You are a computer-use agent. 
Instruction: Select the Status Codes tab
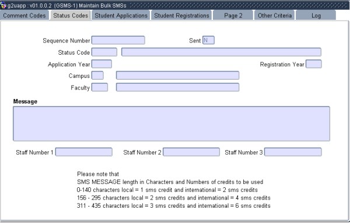pos(71,15)
